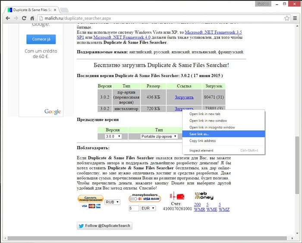This screenshot has height=243, width=302.
Task: Bookmark this page with the star icon
Action: (286, 18)
